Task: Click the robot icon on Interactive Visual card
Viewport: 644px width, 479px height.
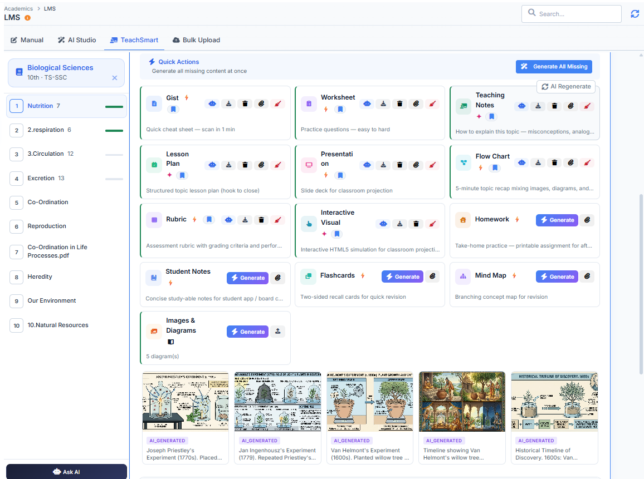Action: 383,224
